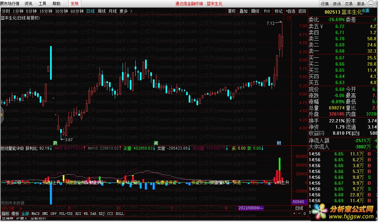Open the 帮助 menu

[56, 4]
